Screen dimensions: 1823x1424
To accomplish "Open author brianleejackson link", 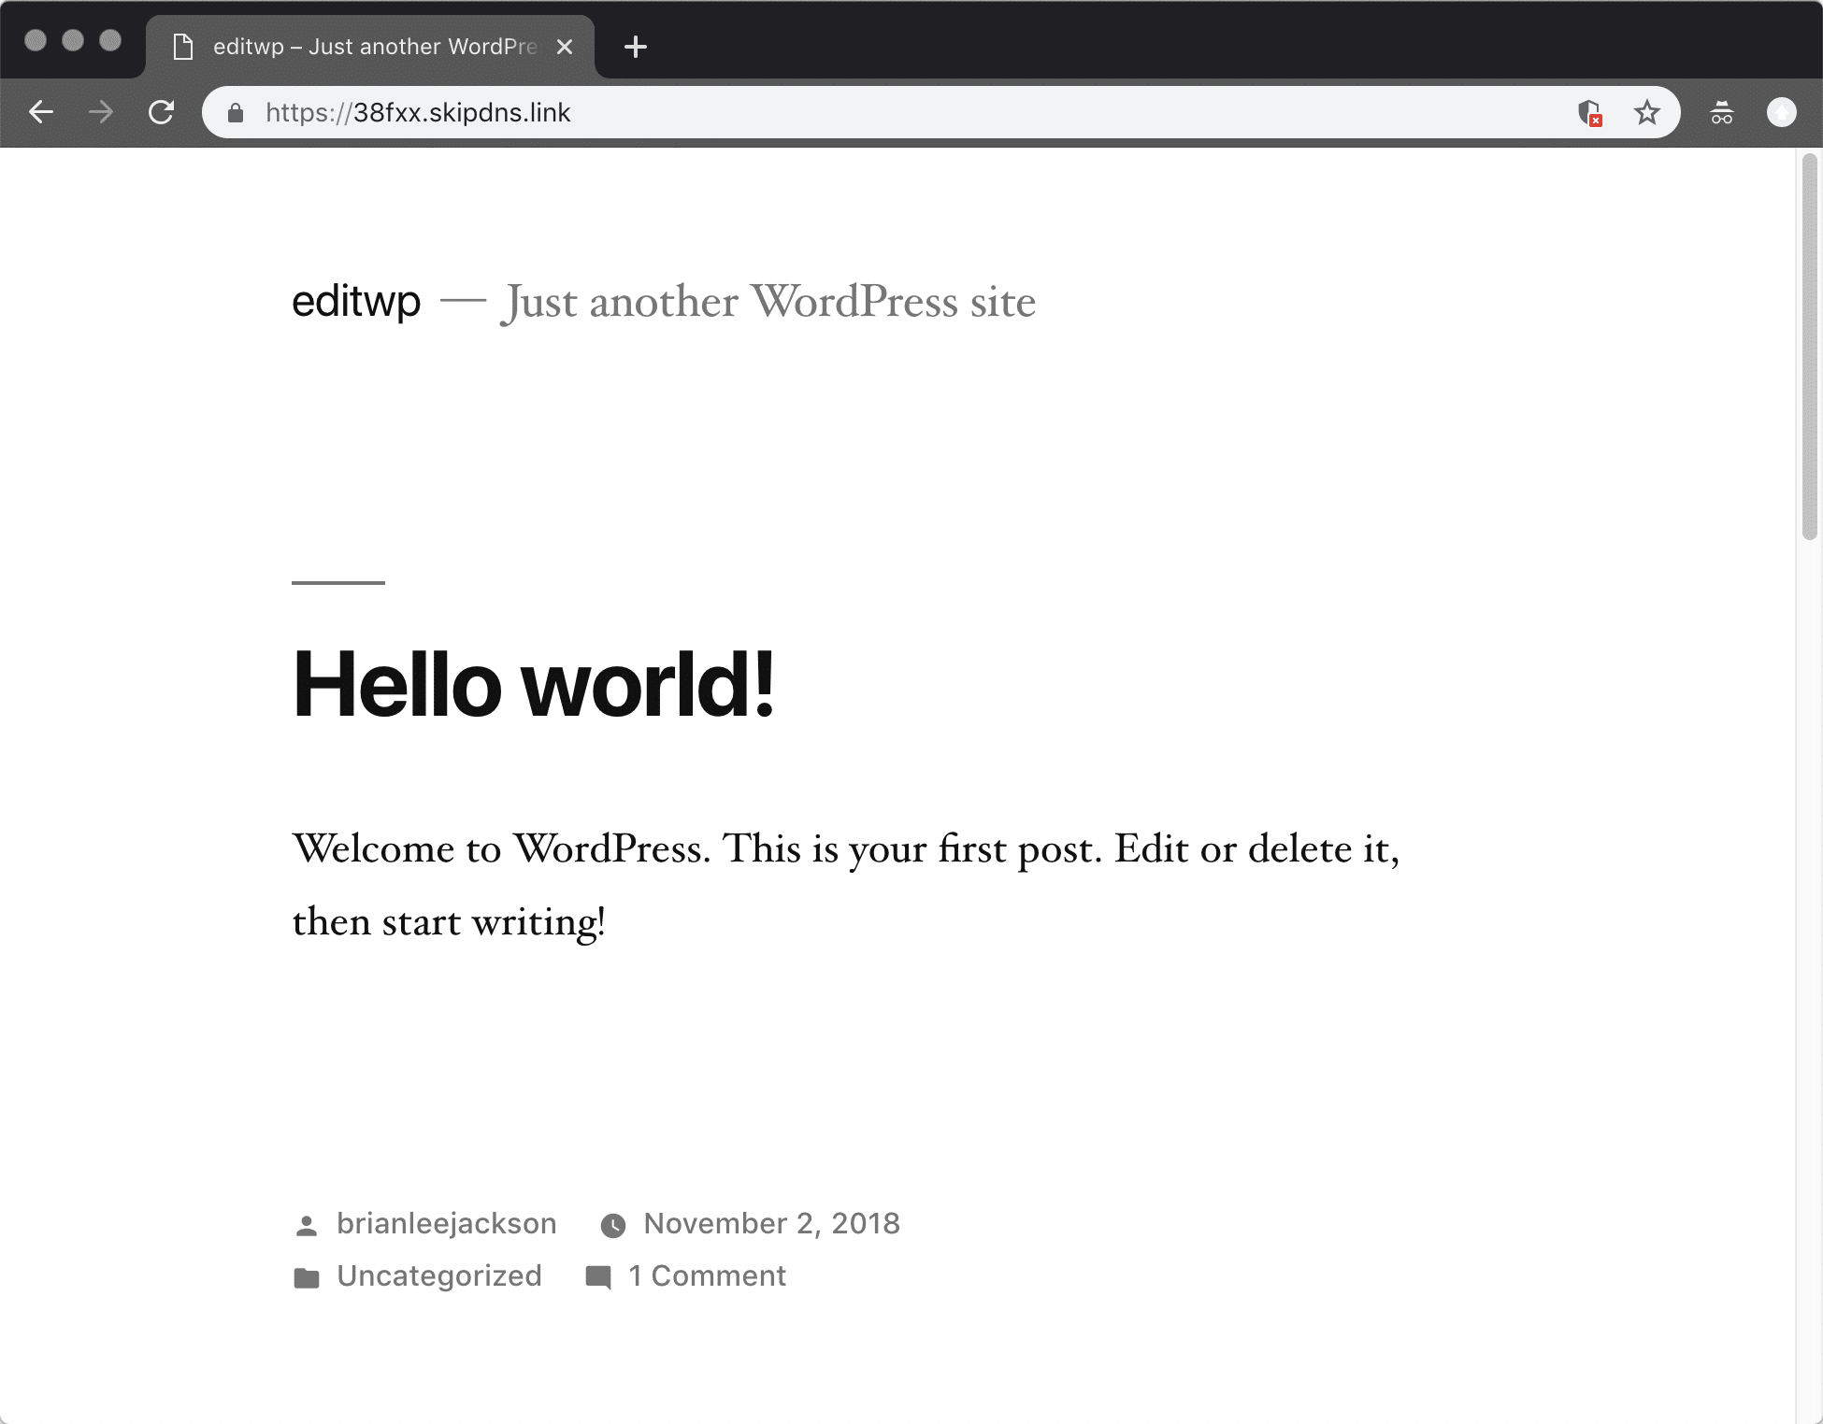I will pos(447,1223).
